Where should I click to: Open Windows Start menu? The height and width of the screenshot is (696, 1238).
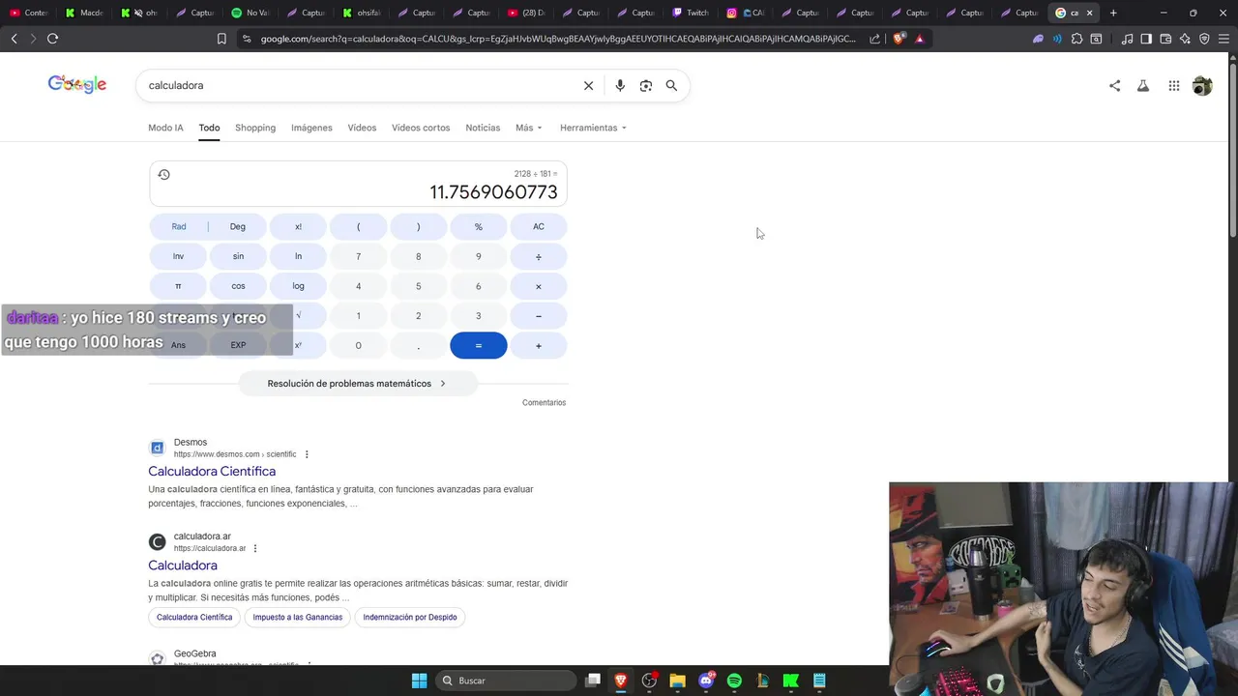click(x=419, y=681)
